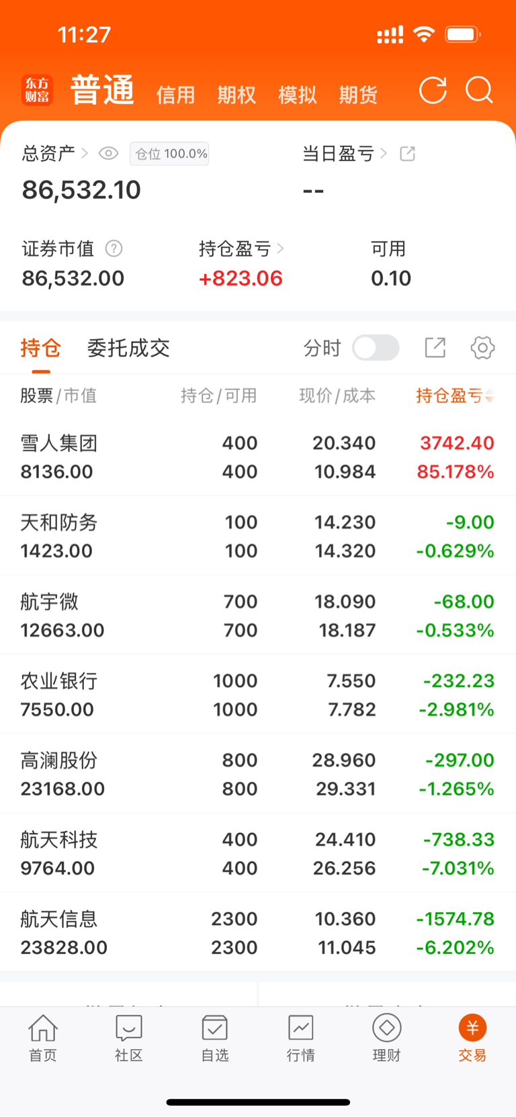Viewport: 516px width, 1117px height.
Task: Tap the 证券市值 help question icon
Action: (114, 249)
